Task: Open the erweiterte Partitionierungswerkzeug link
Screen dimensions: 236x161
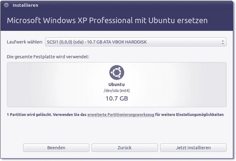Action: tap(121, 115)
